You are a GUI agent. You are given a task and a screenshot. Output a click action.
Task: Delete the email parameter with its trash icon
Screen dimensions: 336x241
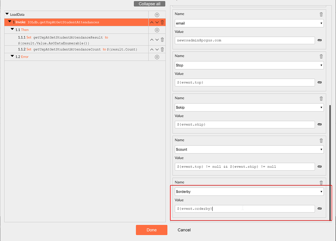[x=321, y=14]
